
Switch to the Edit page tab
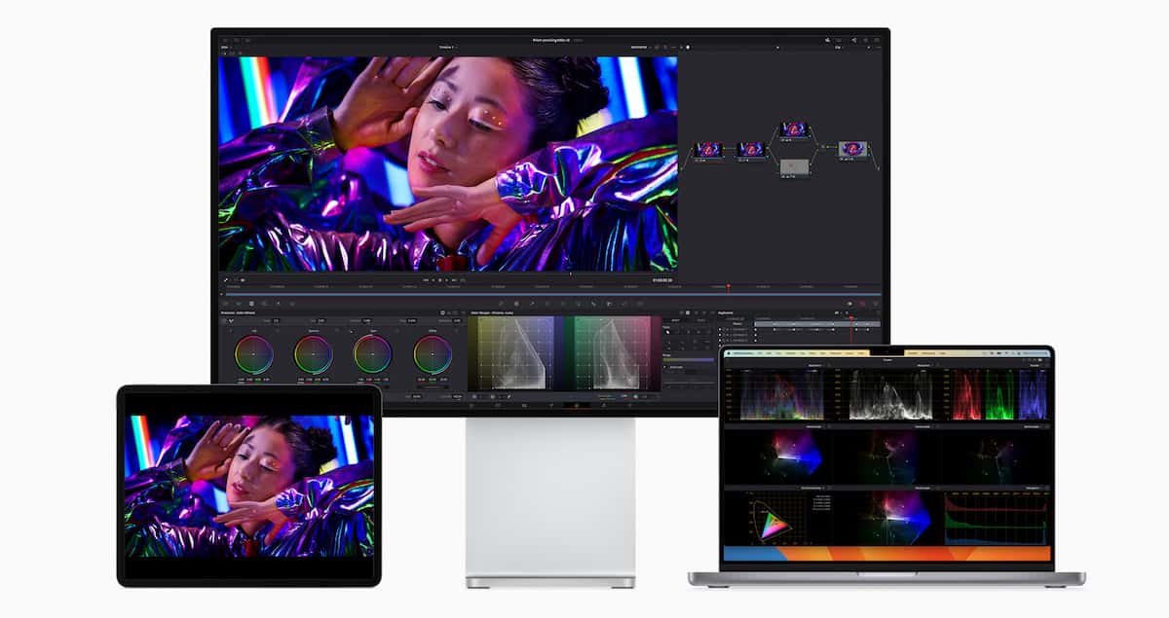click(x=523, y=405)
